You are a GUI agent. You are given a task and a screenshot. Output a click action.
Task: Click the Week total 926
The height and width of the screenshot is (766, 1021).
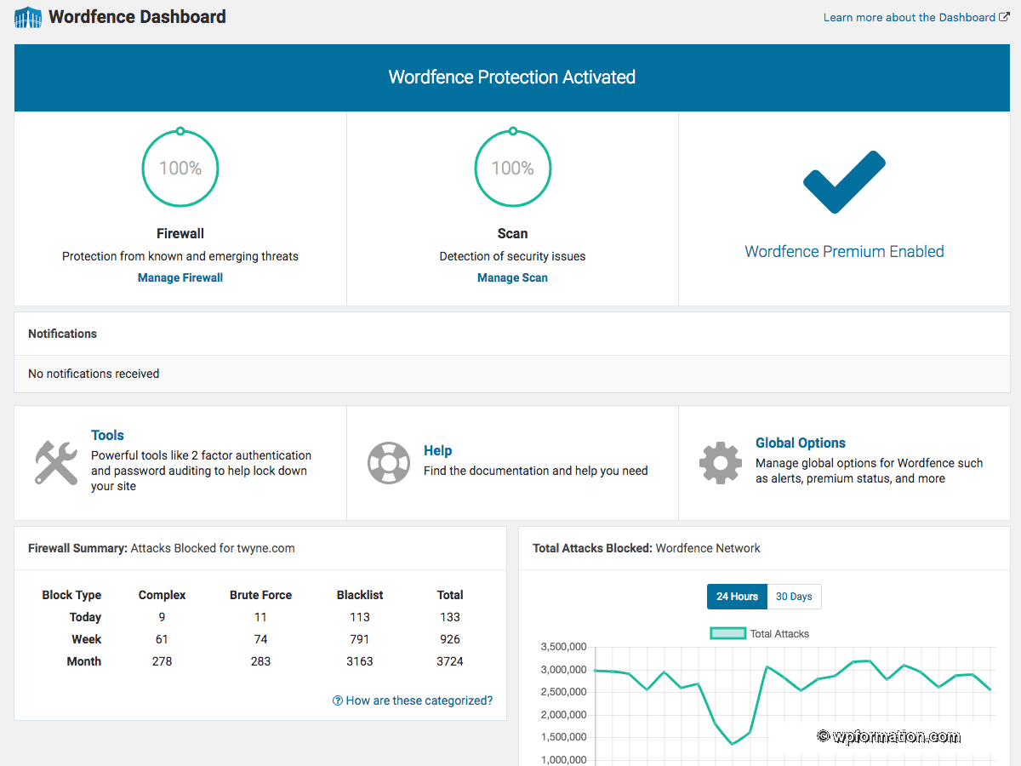450,639
